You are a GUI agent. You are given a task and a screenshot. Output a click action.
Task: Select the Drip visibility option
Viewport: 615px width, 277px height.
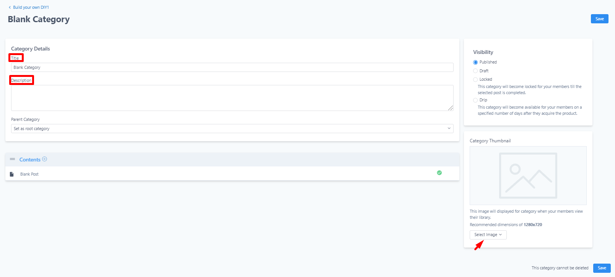[x=475, y=100]
